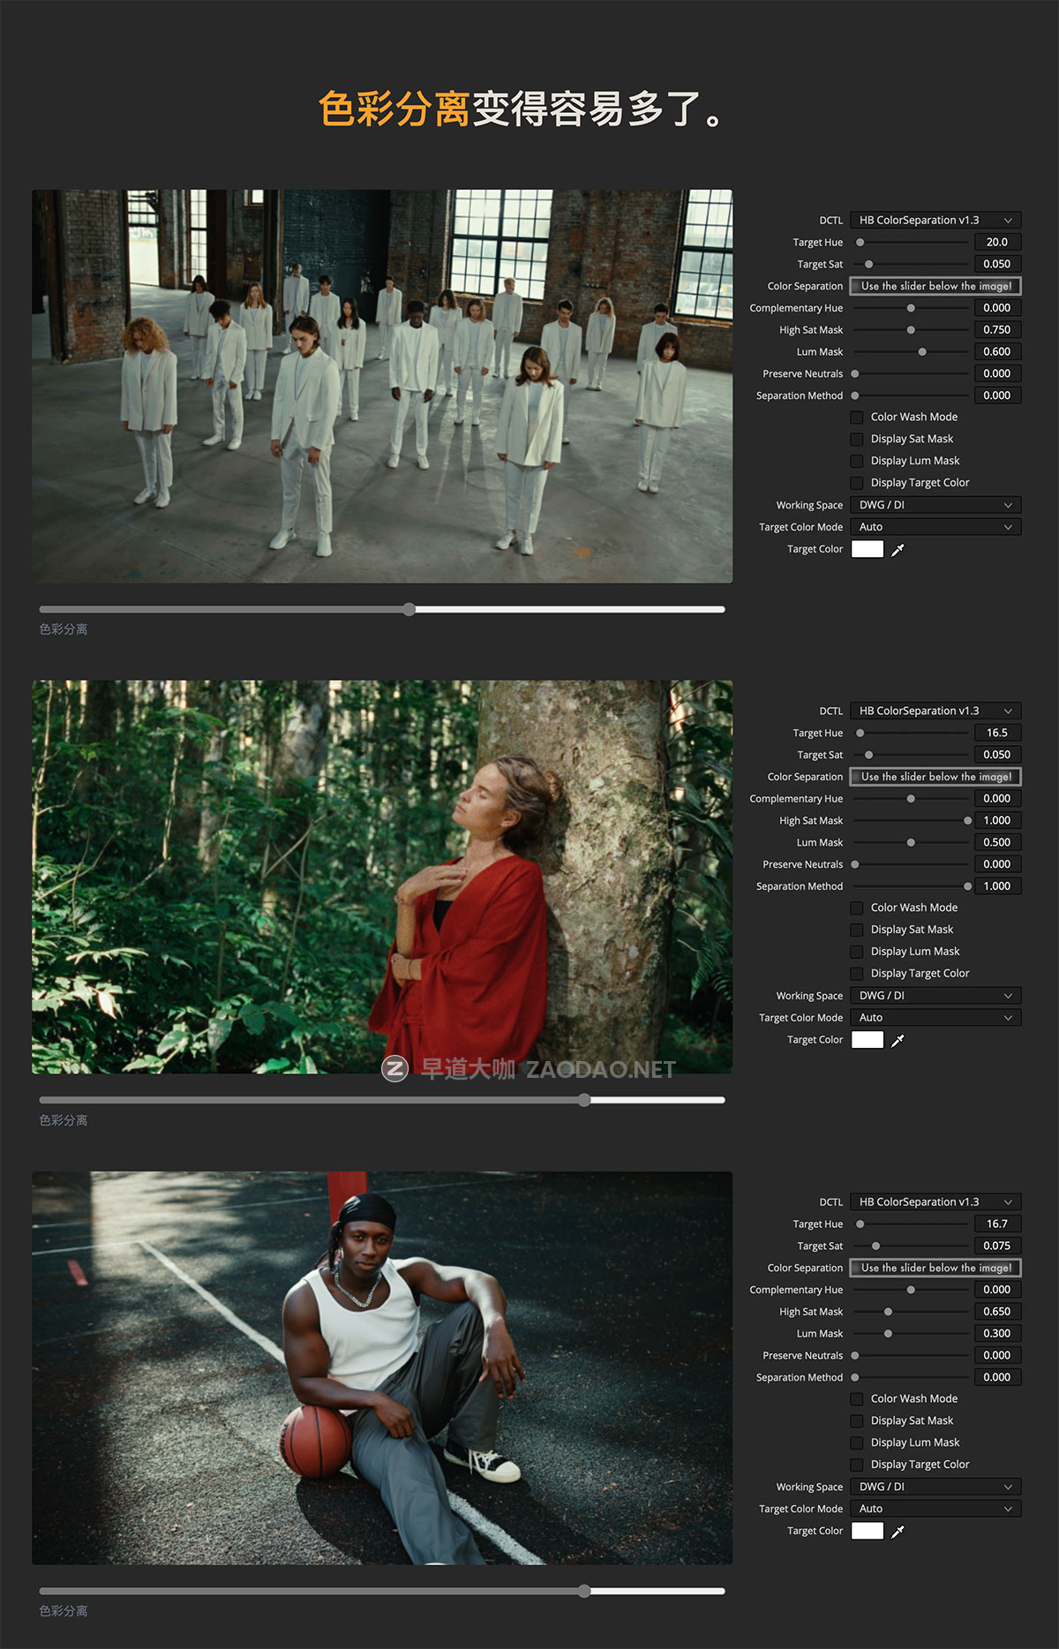
Task: Click the Lum Mask value field showing 0.600
Action: coord(997,351)
